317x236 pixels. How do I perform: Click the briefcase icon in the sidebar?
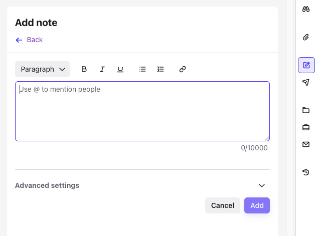pos(306,127)
